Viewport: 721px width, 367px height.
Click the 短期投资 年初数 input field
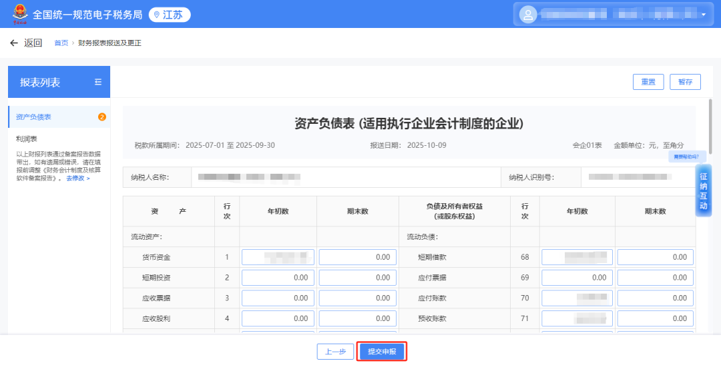pos(278,278)
